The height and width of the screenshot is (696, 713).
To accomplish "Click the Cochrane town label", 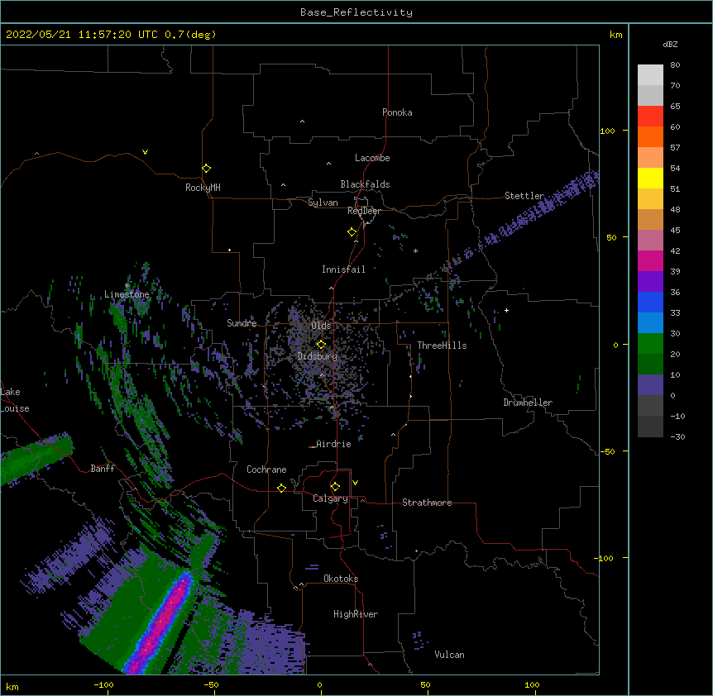I will click(x=266, y=470).
